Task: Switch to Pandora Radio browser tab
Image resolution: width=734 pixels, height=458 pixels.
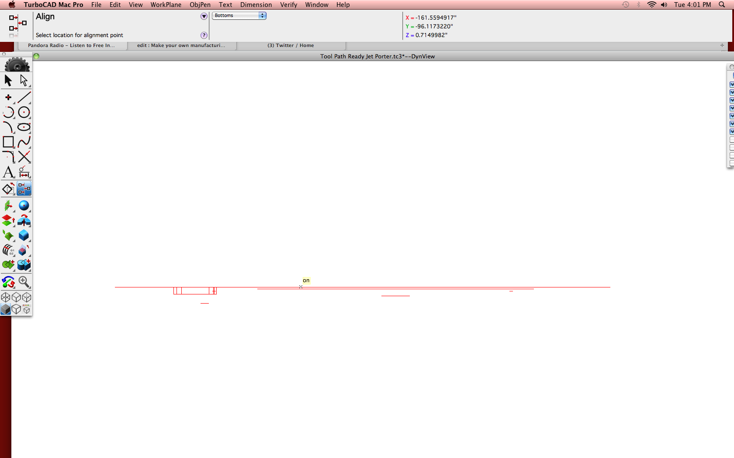Action: (x=72, y=45)
